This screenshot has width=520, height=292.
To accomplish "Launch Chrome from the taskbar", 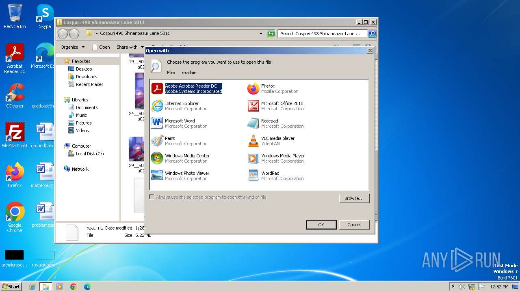I will click(73, 287).
